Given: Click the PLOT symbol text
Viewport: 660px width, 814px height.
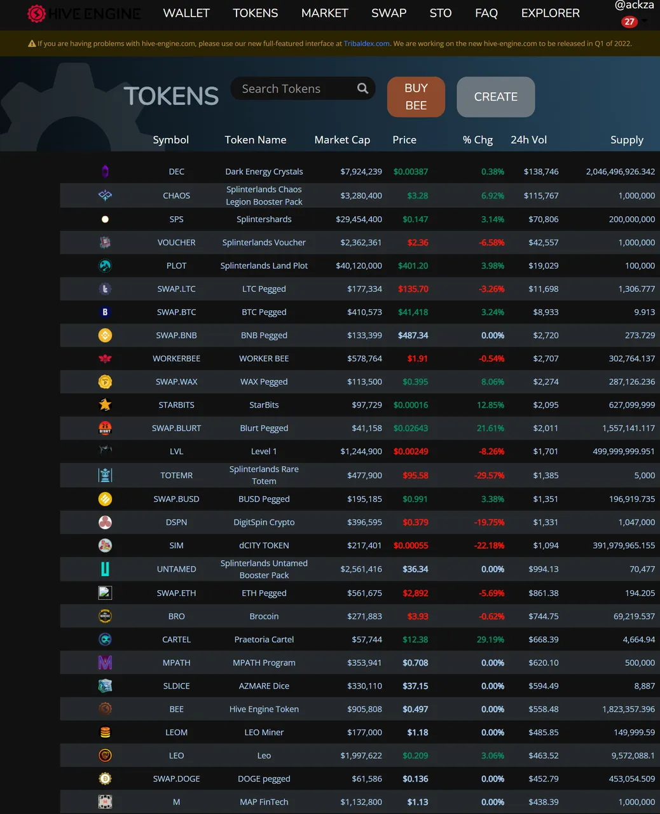Looking at the screenshot, I should [177, 266].
